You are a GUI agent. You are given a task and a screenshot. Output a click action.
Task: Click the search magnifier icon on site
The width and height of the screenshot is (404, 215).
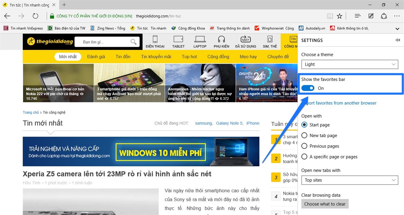[134, 42]
